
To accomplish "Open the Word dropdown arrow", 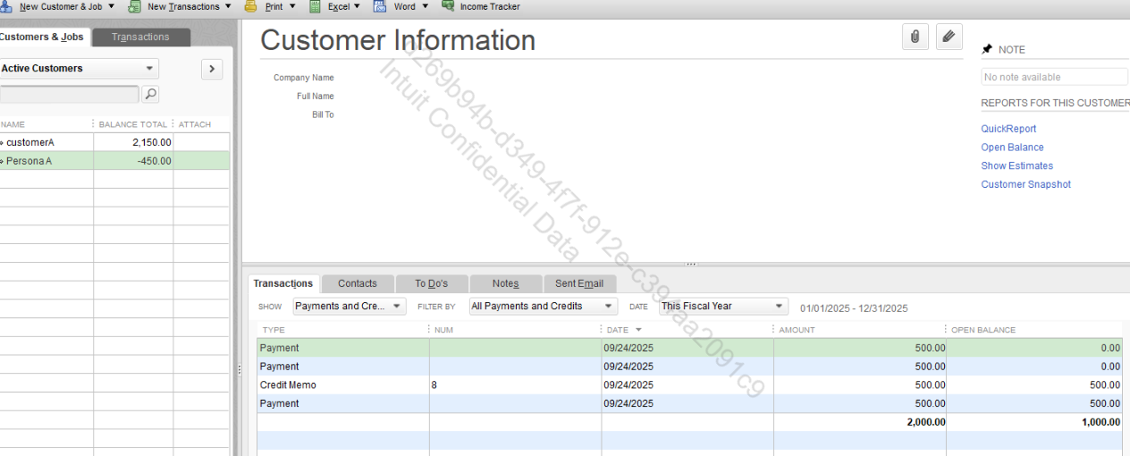I will 425,6.
